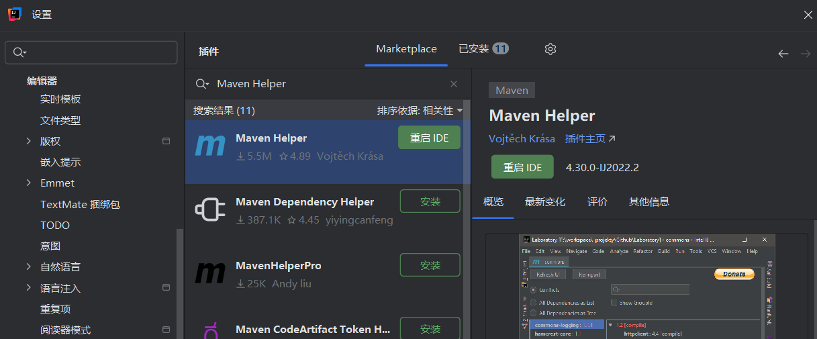Clear the Maven Helper search text
Screen dimensions: 817x339
(x=454, y=84)
